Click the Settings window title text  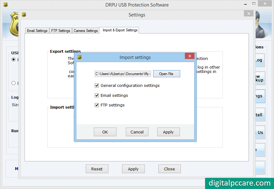tap(137, 15)
